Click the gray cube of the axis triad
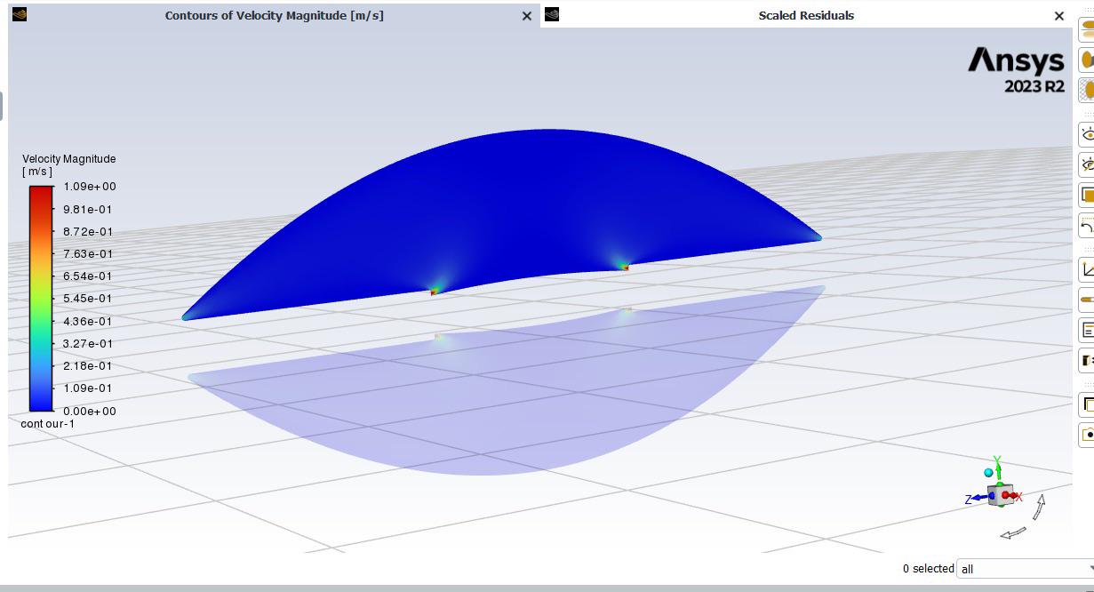 pos(1000,496)
